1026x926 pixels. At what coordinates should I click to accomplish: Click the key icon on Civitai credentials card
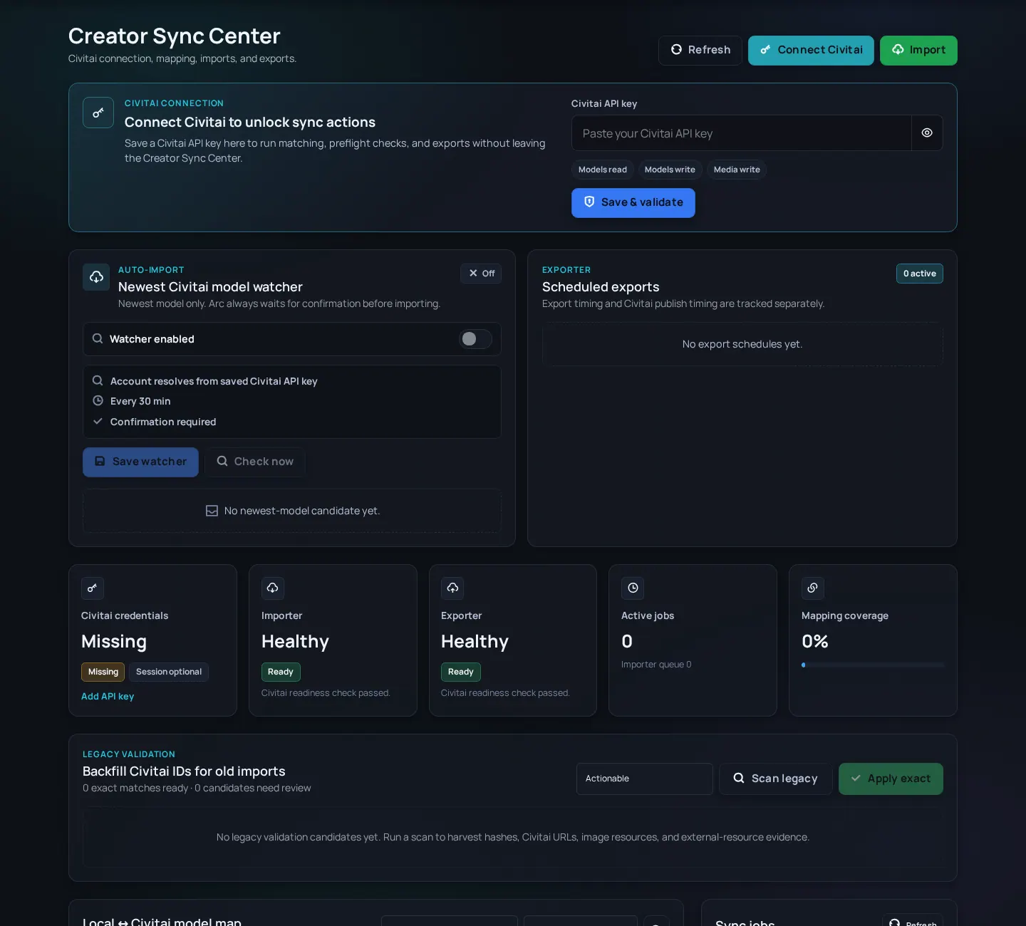[x=93, y=588]
